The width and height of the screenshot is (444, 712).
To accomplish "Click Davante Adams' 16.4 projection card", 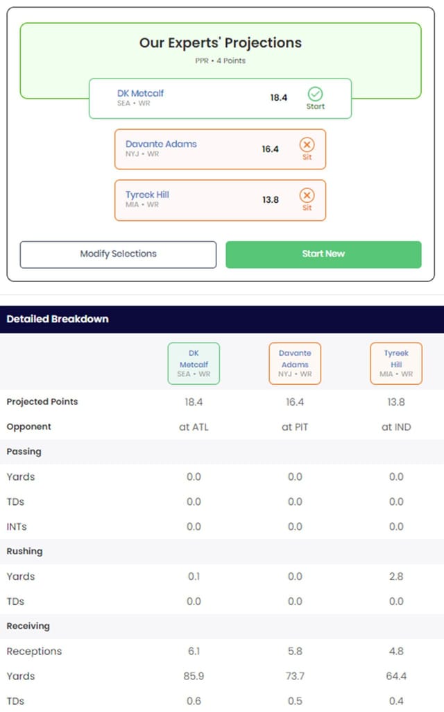I will [x=221, y=149].
